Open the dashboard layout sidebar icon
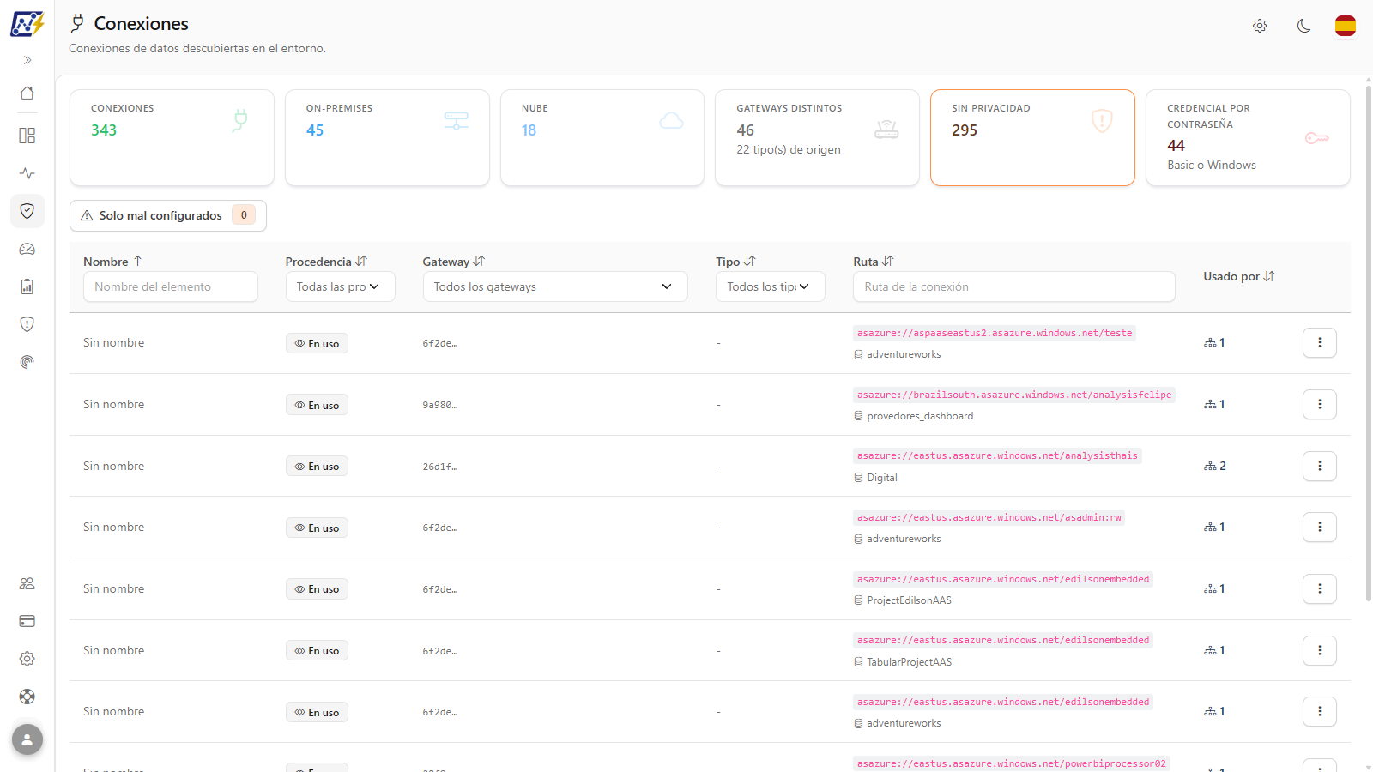The image size is (1373, 772). pyautogui.click(x=27, y=136)
